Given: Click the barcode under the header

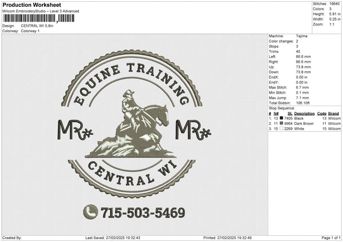Looking at the screenshot, I should click(x=38, y=18).
